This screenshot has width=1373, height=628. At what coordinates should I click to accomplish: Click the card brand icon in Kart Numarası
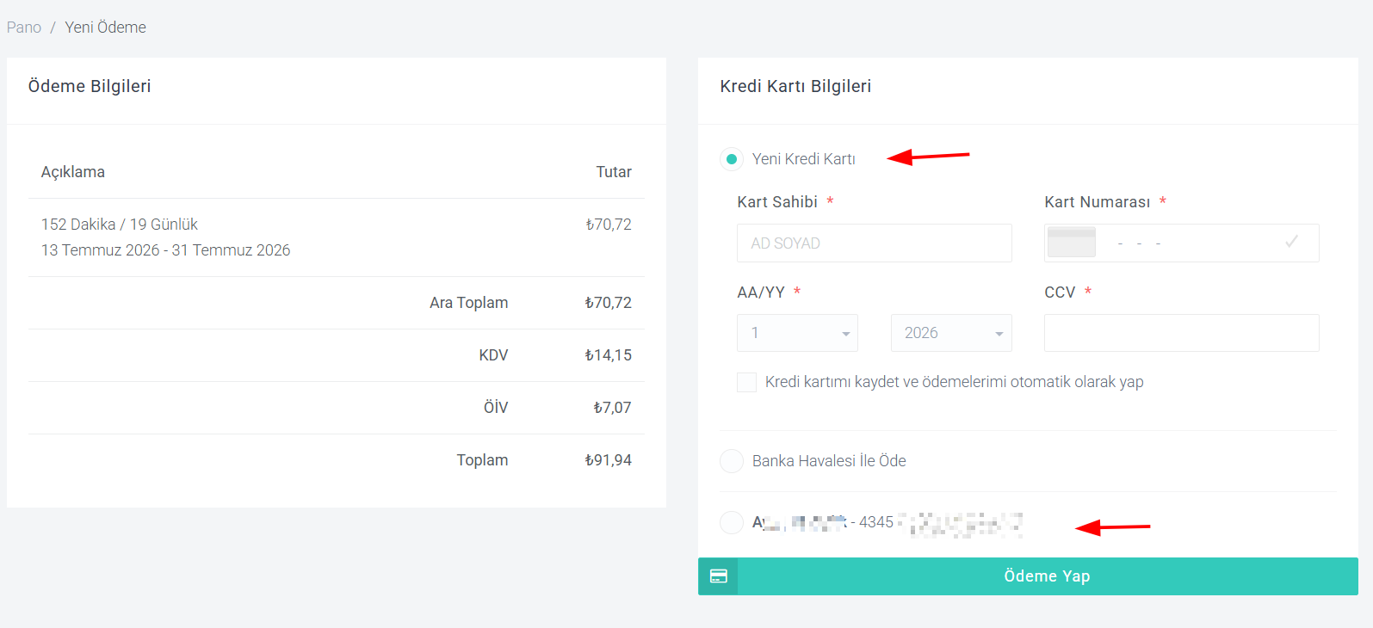click(x=1071, y=243)
